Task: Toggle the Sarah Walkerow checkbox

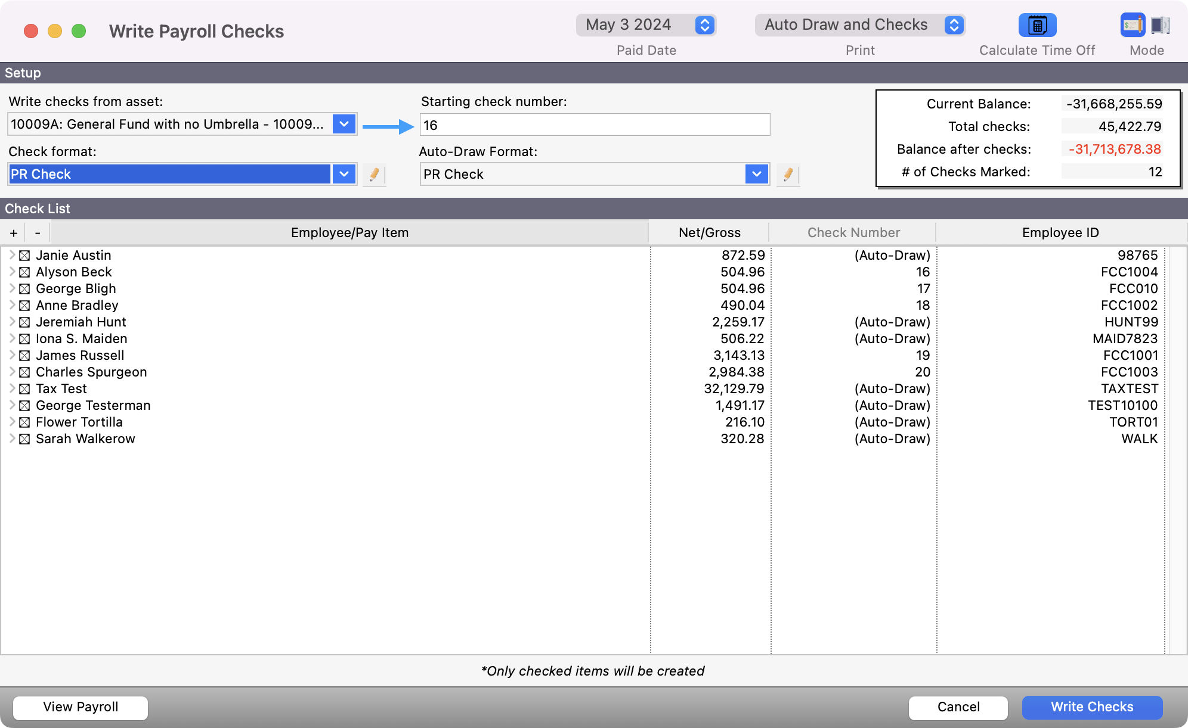Action: [x=24, y=439]
